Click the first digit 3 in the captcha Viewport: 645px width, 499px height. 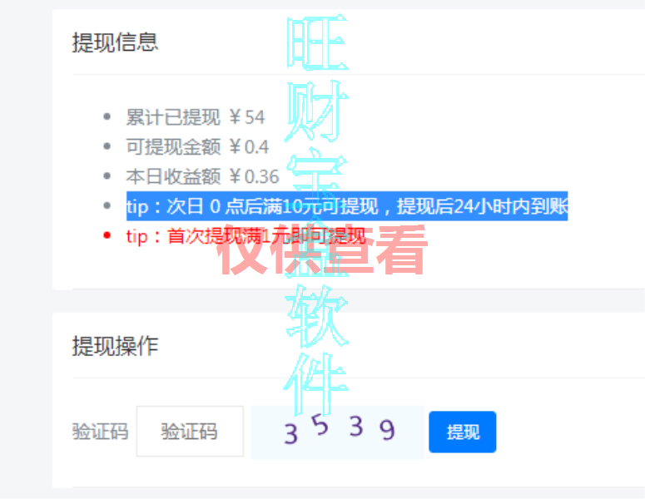point(290,433)
